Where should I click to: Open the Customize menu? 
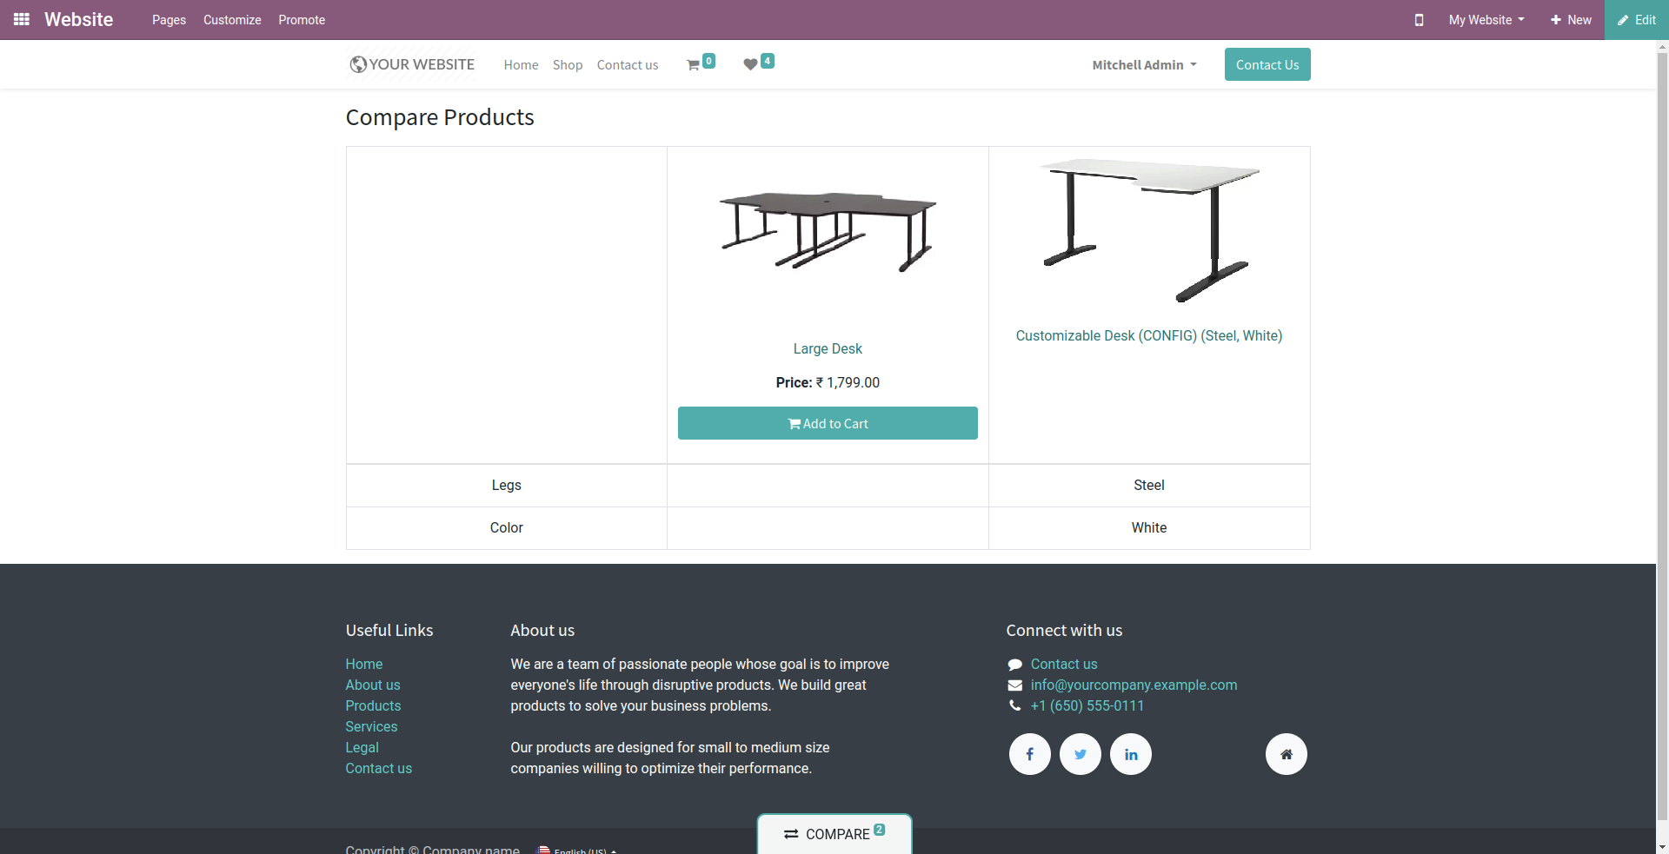pos(232,20)
